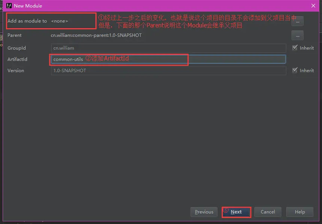Proceed with the Next button

(236, 212)
